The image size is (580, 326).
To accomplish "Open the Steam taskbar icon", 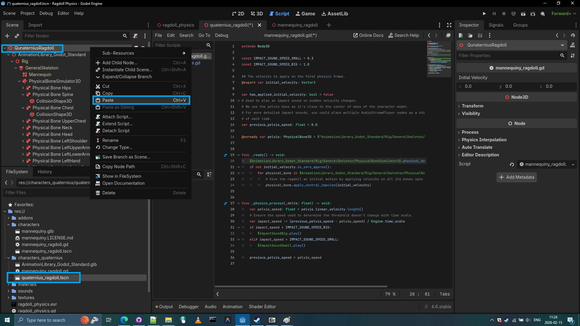I will click(257, 320).
